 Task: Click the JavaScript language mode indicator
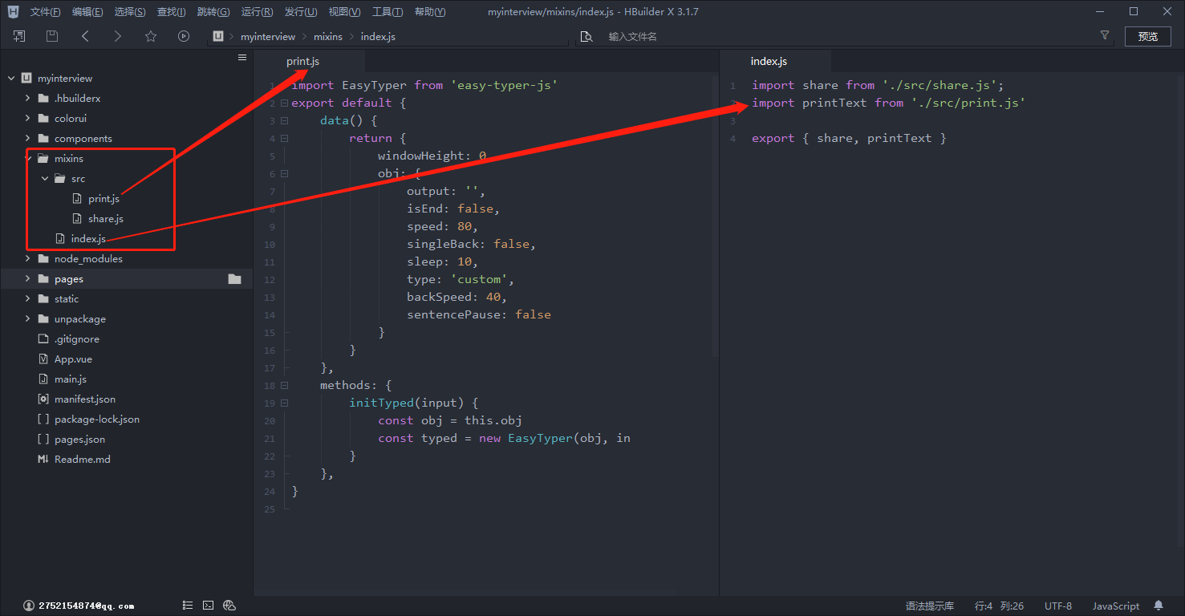(x=1116, y=606)
